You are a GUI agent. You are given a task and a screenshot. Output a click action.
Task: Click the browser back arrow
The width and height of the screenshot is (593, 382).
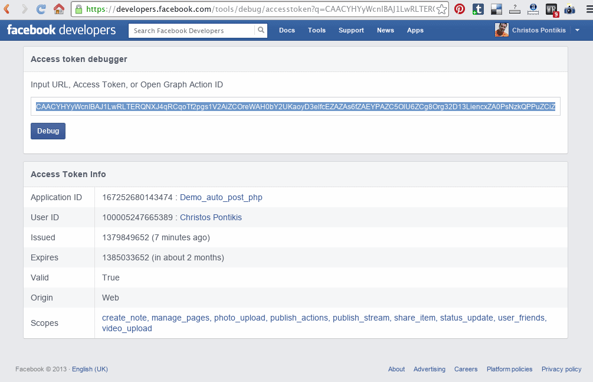pos(7,9)
